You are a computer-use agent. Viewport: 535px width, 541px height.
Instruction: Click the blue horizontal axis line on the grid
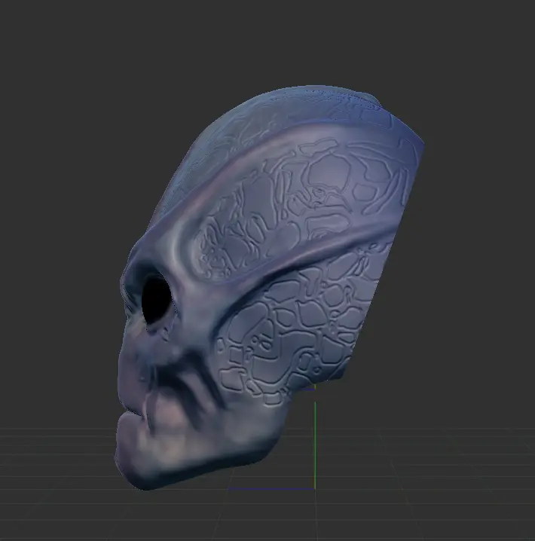pos(271,489)
